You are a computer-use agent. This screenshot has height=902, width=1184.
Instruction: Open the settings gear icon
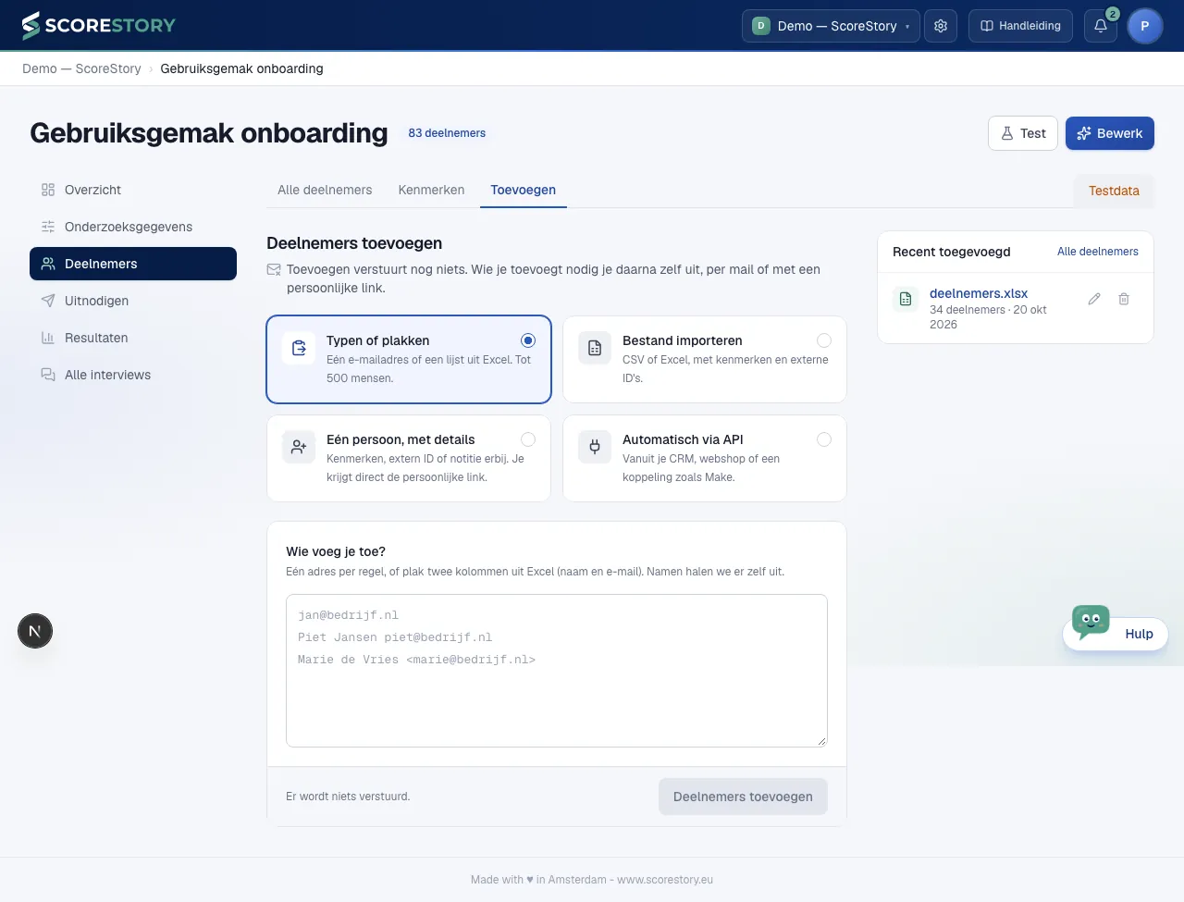point(941,26)
